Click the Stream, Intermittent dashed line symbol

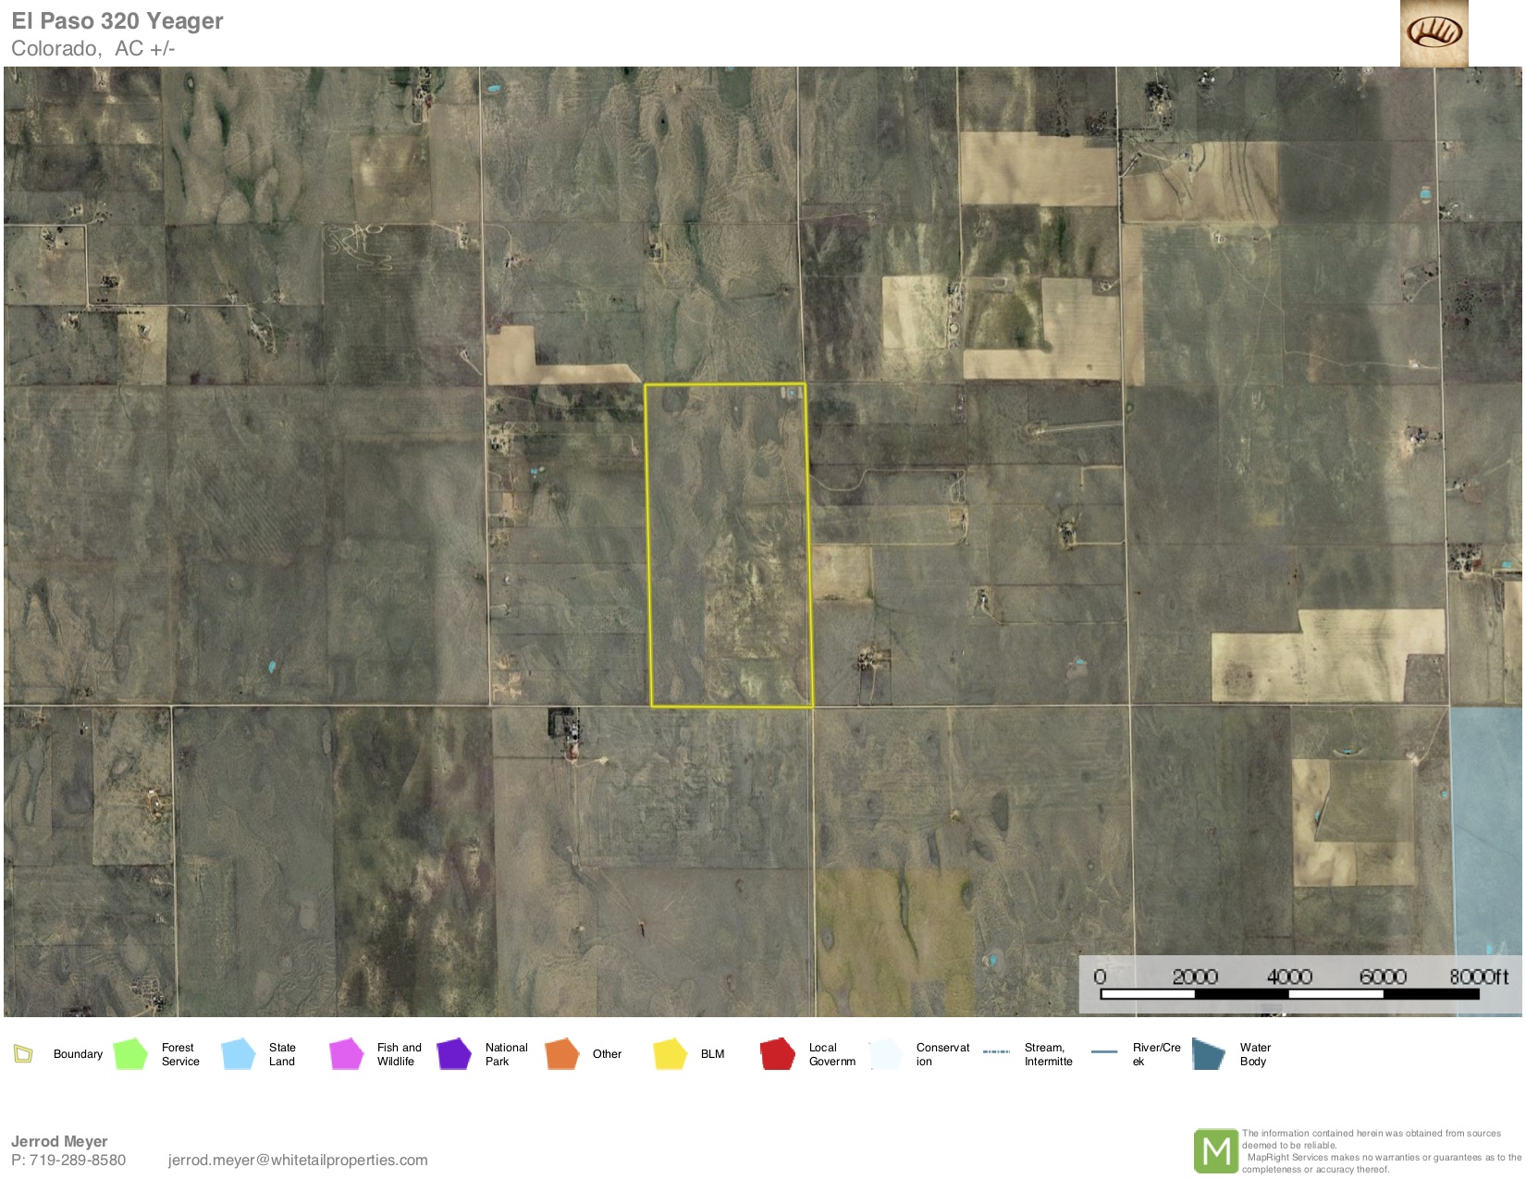[995, 1052]
